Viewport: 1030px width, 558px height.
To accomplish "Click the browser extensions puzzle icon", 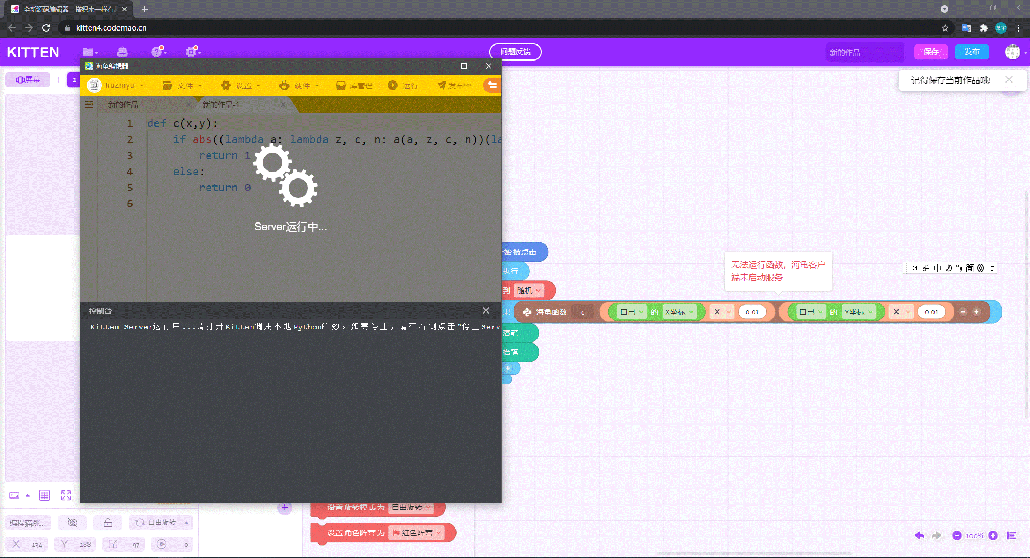I will point(984,28).
